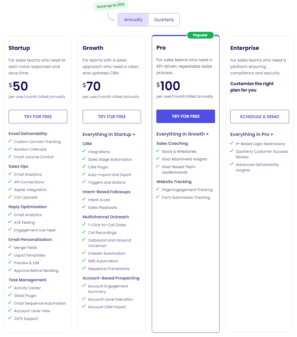Switch billing to Annually
The image size is (297, 337).
coord(133,20)
